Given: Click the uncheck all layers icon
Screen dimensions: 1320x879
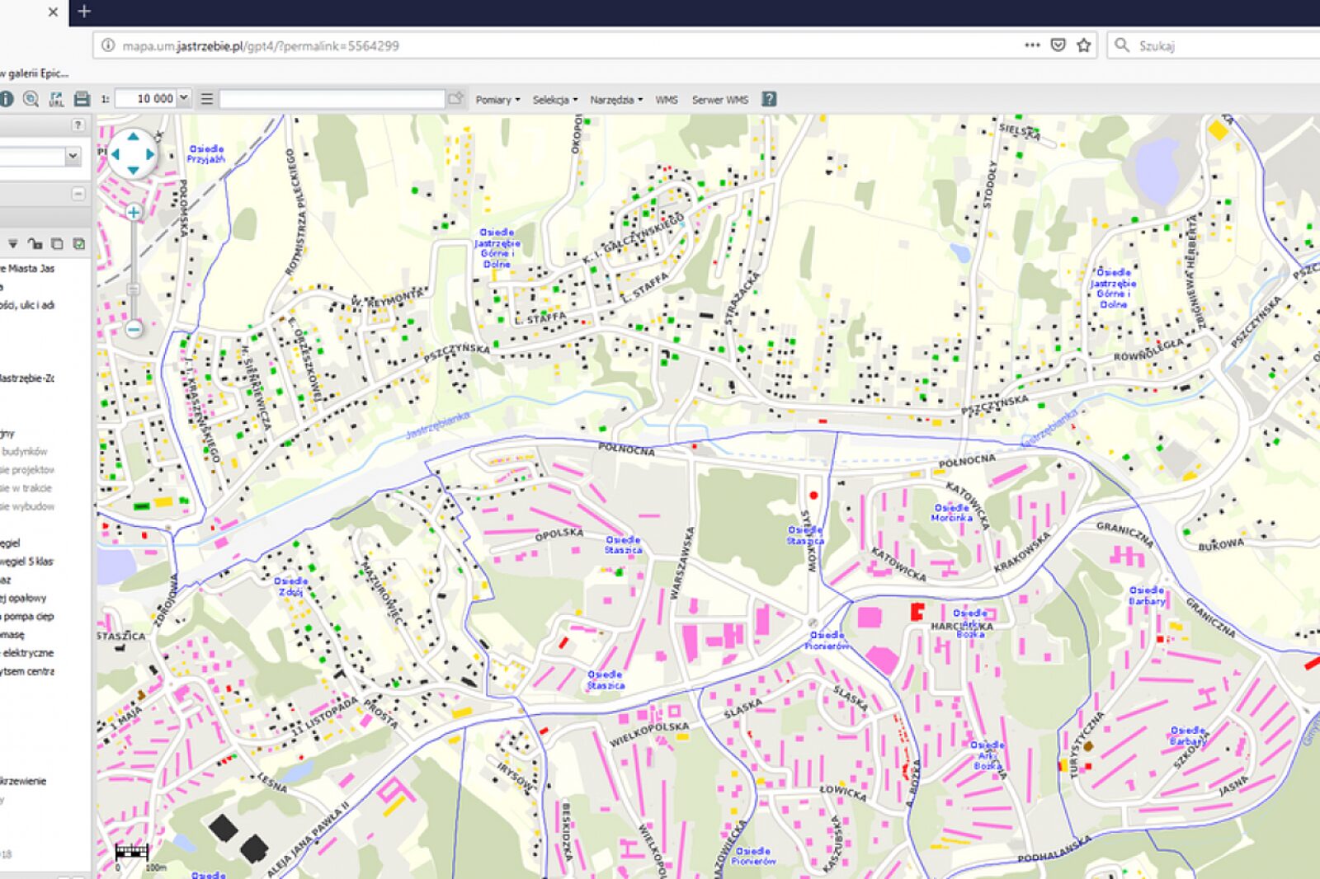Looking at the screenshot, I should click(x=57, y=243).
